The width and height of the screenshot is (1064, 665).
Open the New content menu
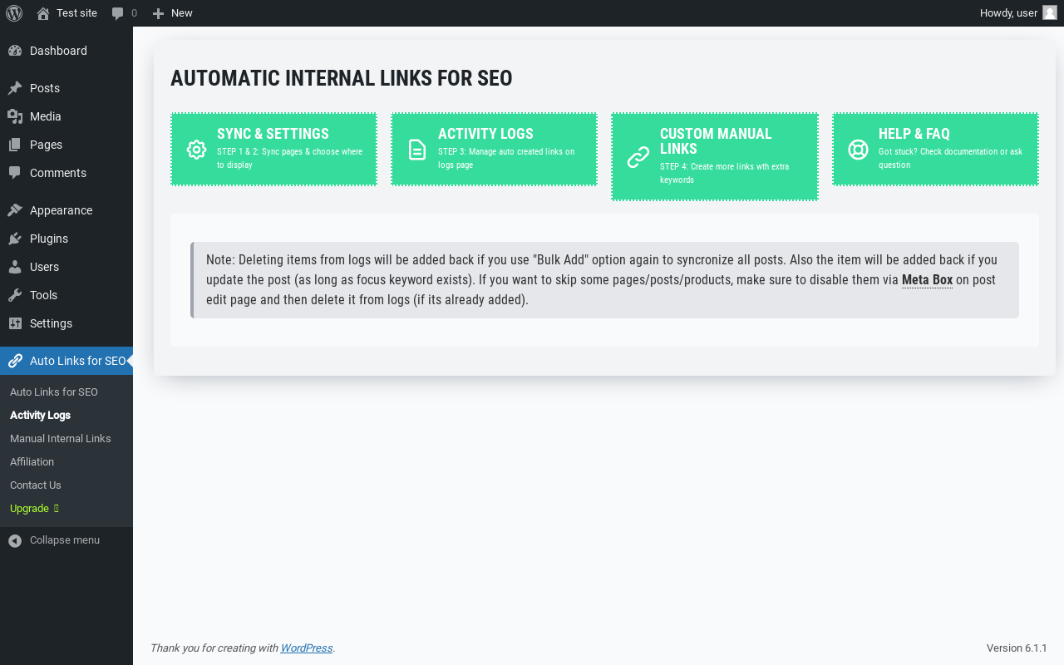(173, 13)
